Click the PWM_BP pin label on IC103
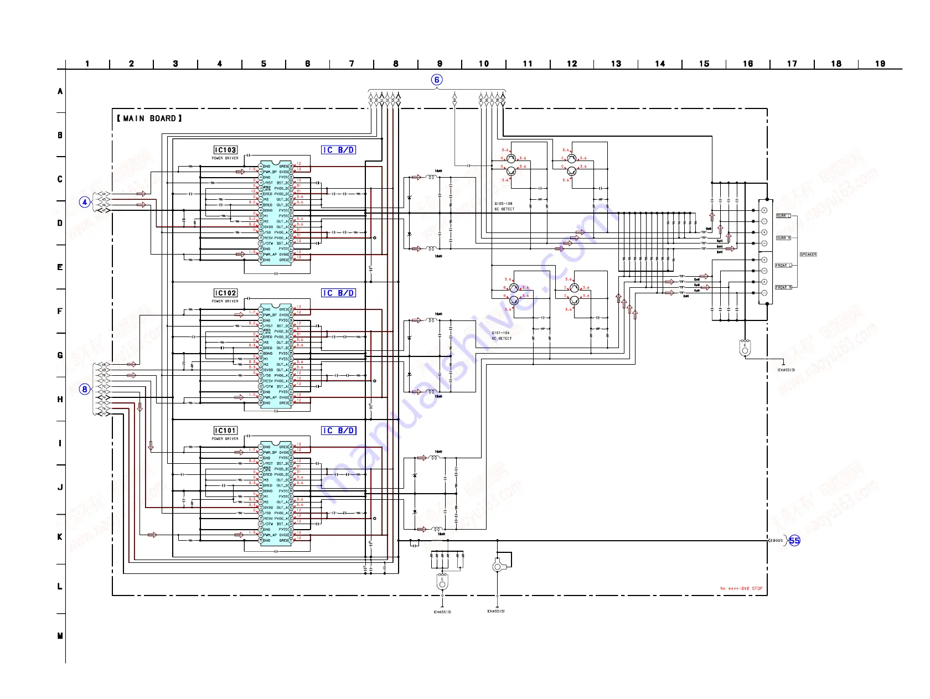 270,172
